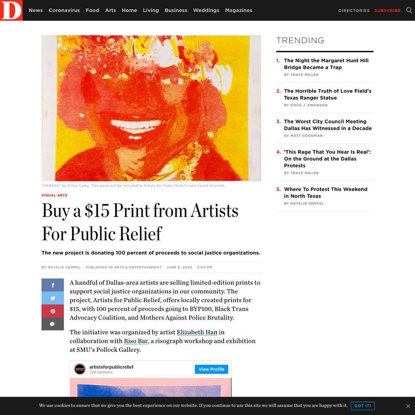Open the Magazines menu
The image size is (415, 415).
[239, 10]
